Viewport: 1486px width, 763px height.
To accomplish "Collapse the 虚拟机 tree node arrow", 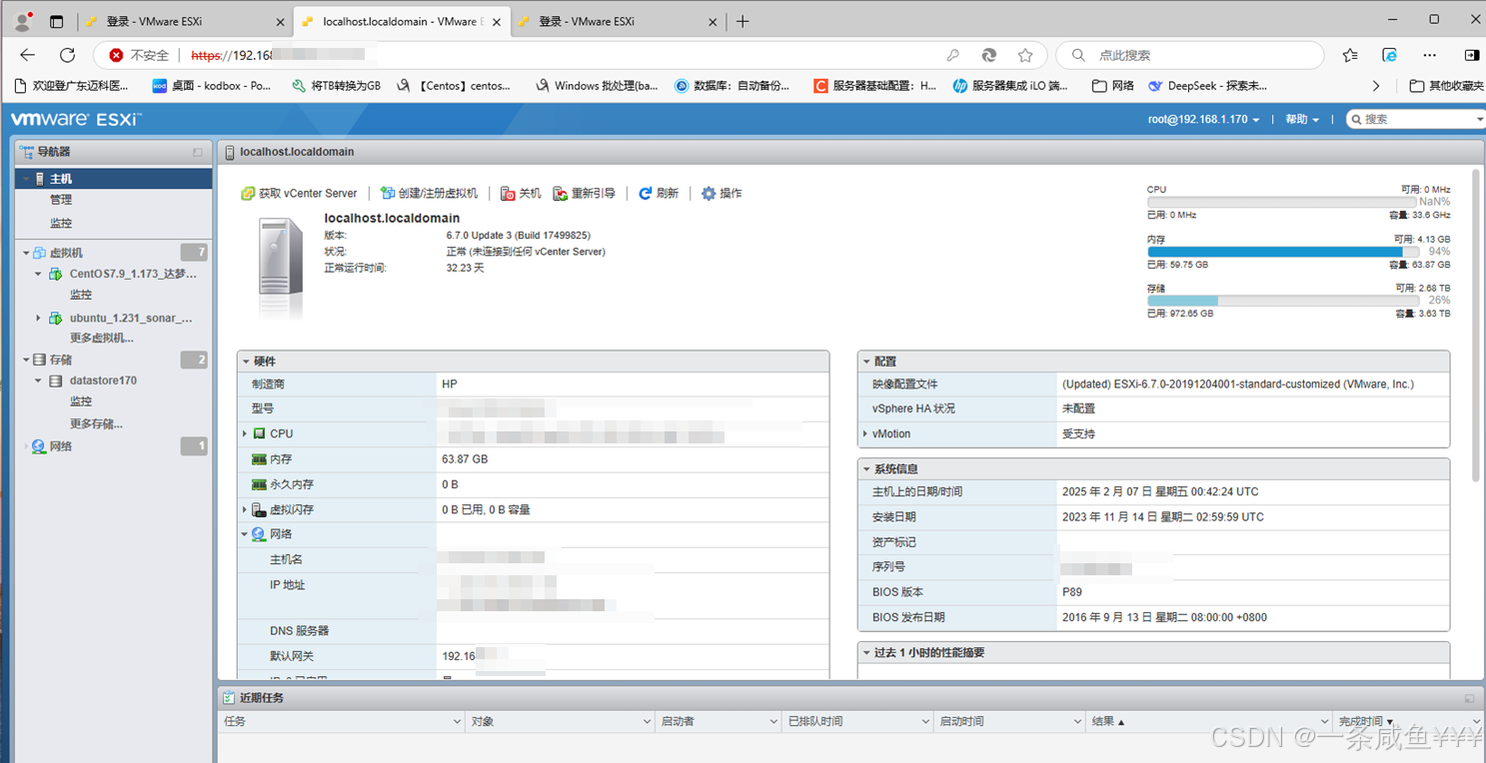I will [x=27, y=253].
